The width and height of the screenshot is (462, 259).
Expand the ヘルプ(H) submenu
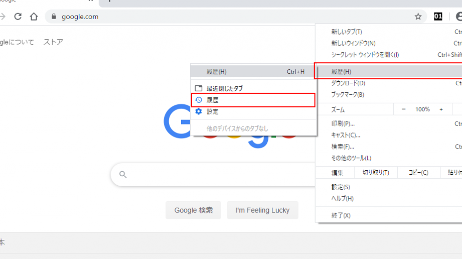(343, 198)
